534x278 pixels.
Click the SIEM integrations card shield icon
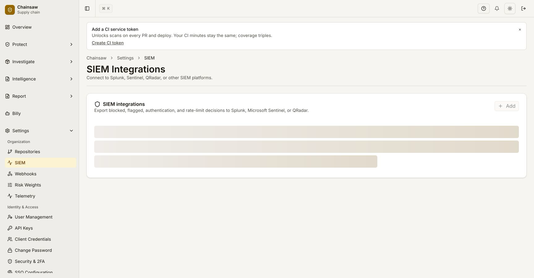pos(97,104)
